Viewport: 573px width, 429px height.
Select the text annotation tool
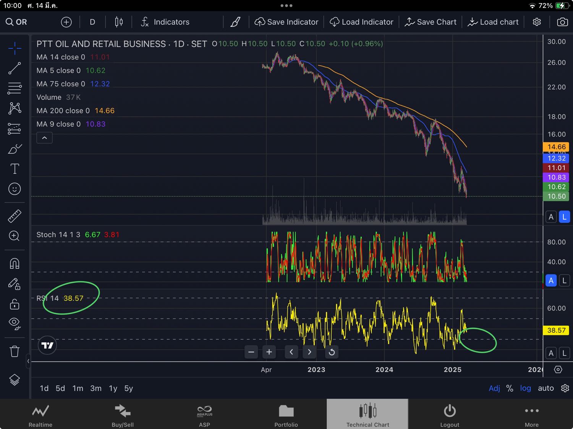pyautogui.click(x=15, y=169)
